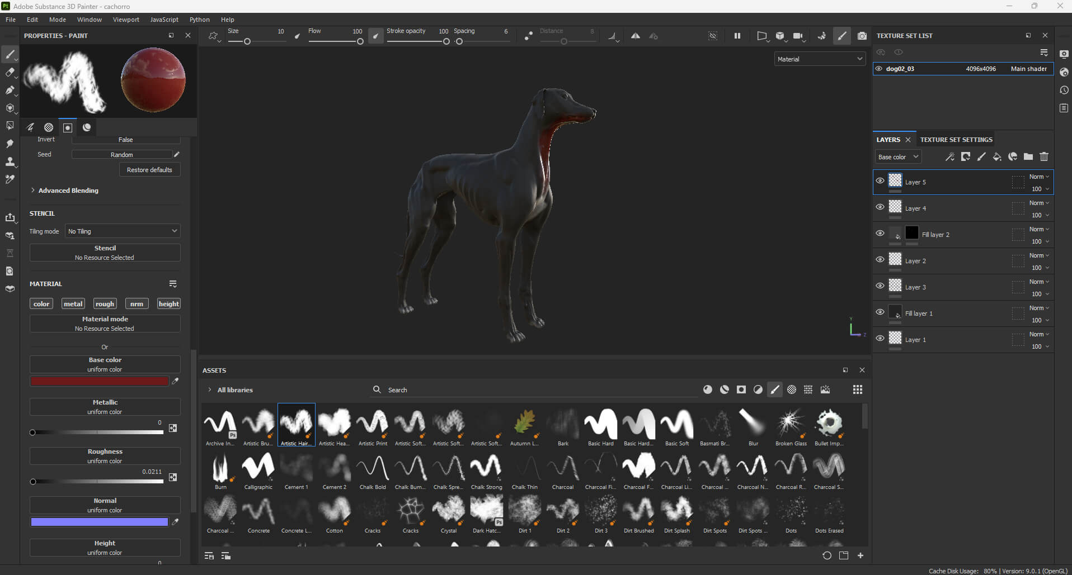
Task: Toggle Fill layer 2 visibility eye
Action: click(x=880, y=234)
